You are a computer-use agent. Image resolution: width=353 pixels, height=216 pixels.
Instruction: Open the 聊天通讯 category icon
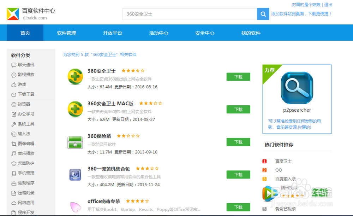coord(14,65)
